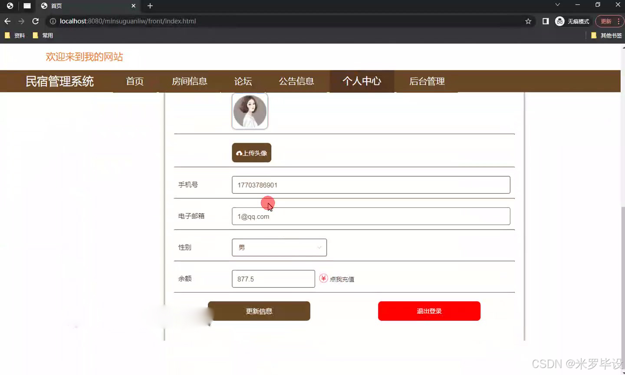Click the 手机号 phone number input field
The image size is (625, 375).
click(371, 184)
